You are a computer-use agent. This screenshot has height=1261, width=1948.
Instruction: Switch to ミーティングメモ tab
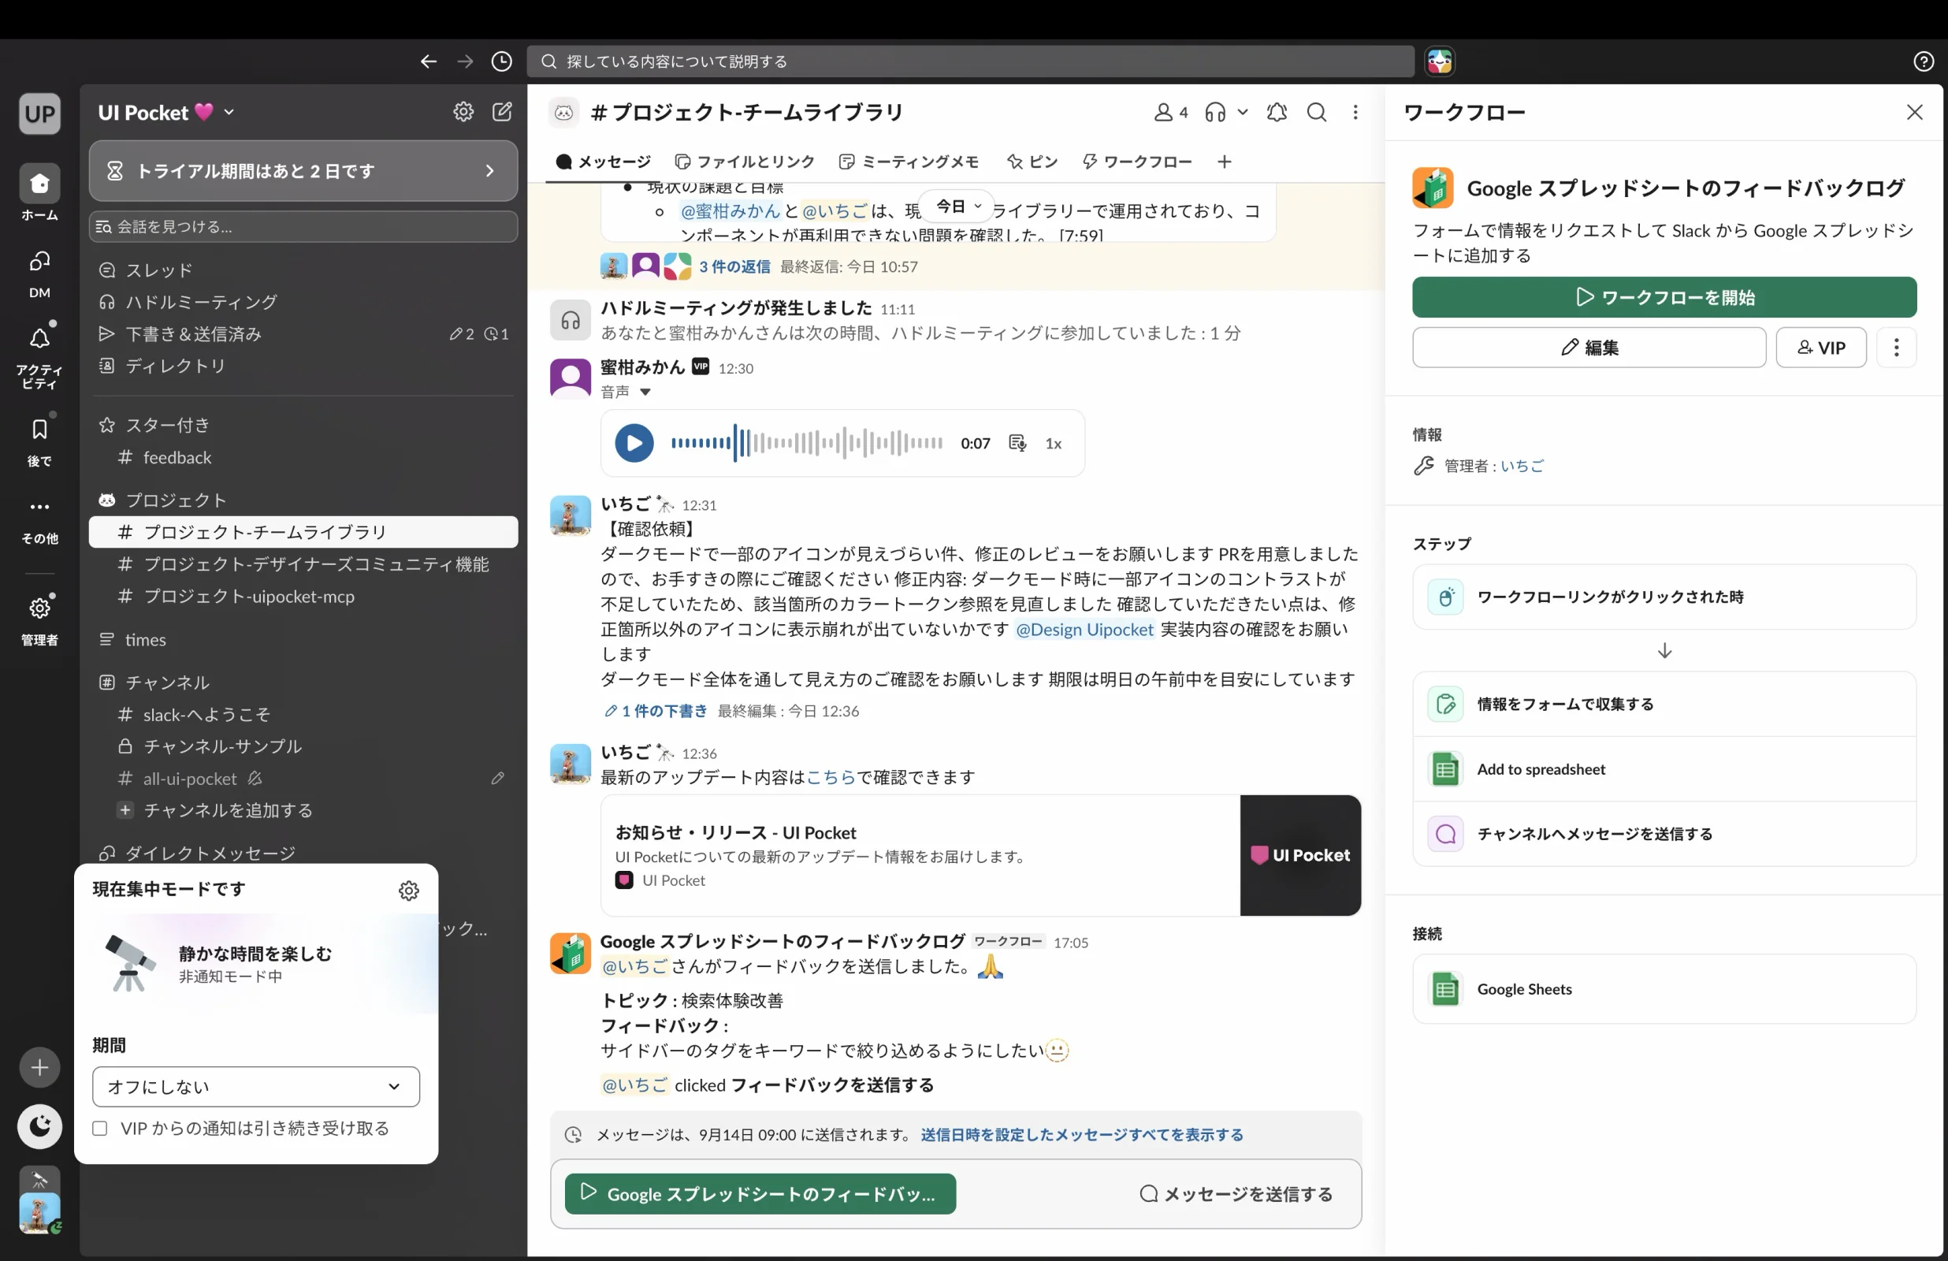click(909, 162)
